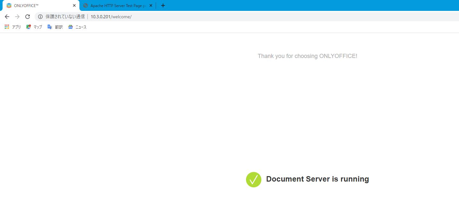Screen dimensions: 459x212
Task: Click the Apache favicon on its tab
Action: click(x=85, y=5)
